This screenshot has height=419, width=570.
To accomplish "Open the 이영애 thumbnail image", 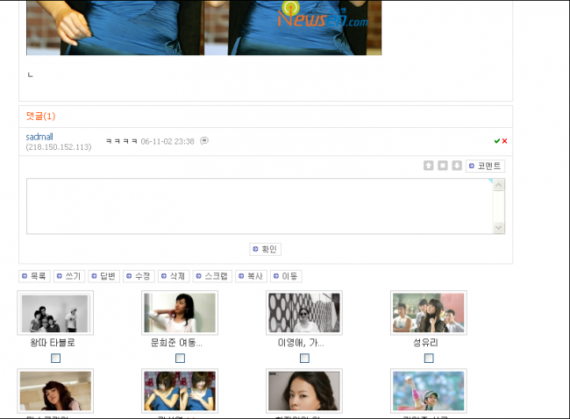I will point(304,313).
